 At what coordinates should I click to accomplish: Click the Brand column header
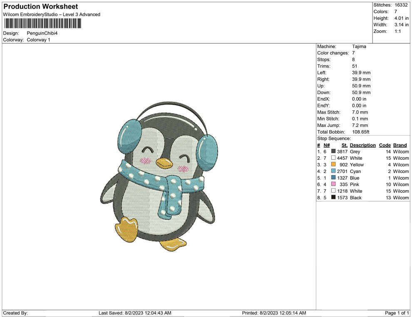(x=400, y=145)
